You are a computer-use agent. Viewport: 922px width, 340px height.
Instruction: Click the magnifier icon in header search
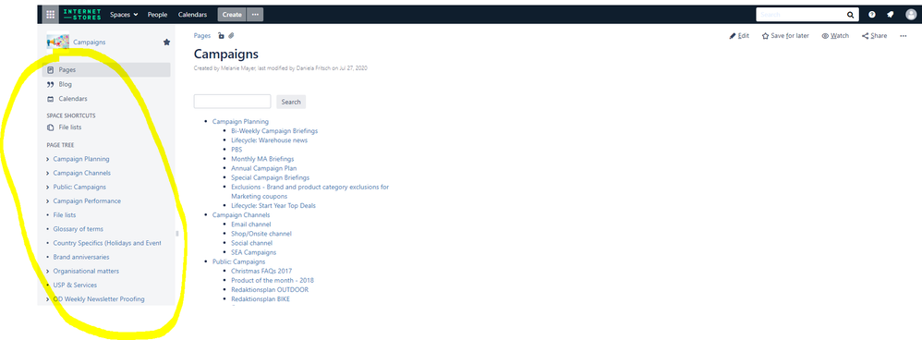pos(850,15)
